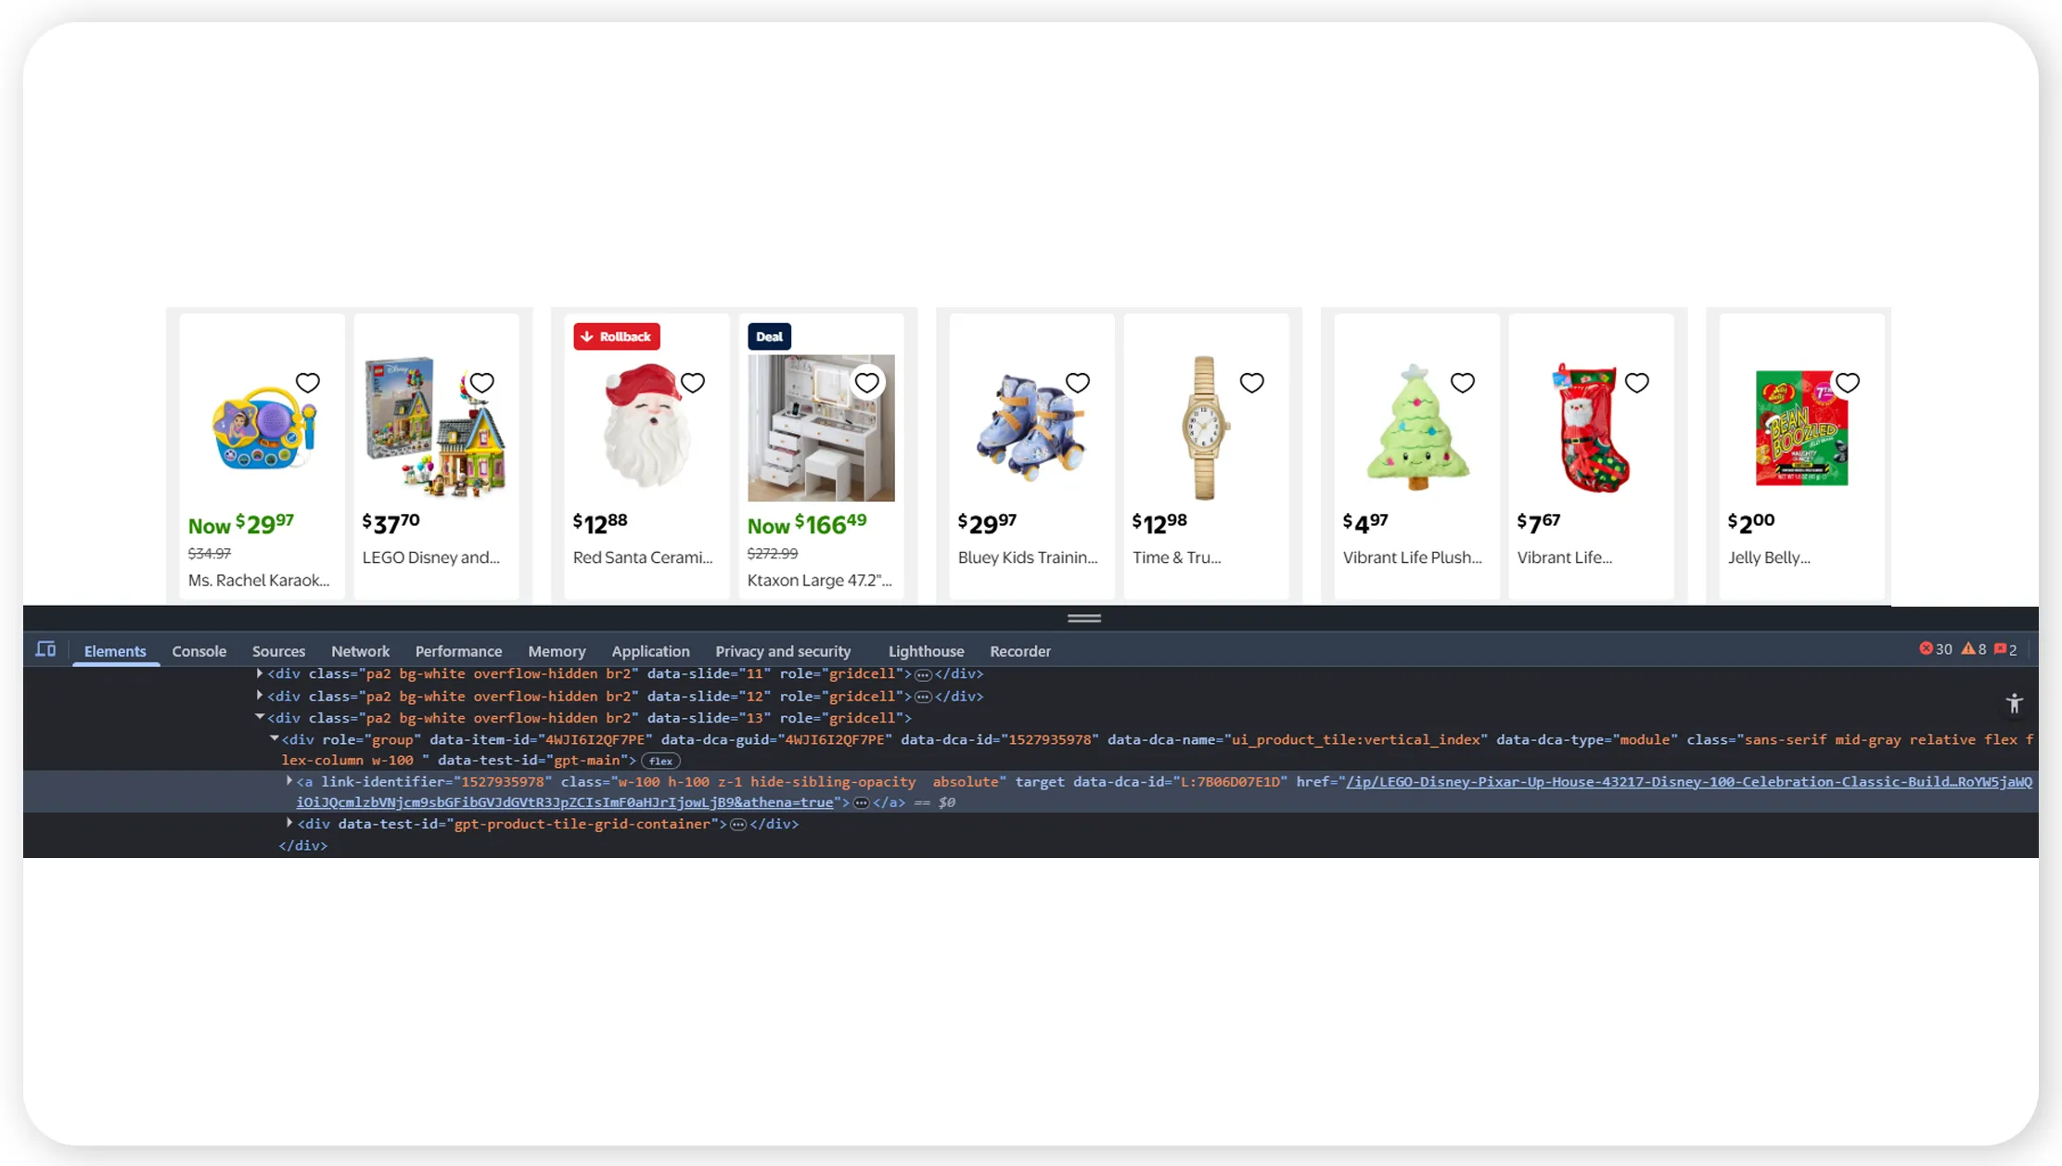Image resolution: width=2062 pixels, height=1166 pixels.
Task: Expand the div with data-slide 11
Action: 261,673
